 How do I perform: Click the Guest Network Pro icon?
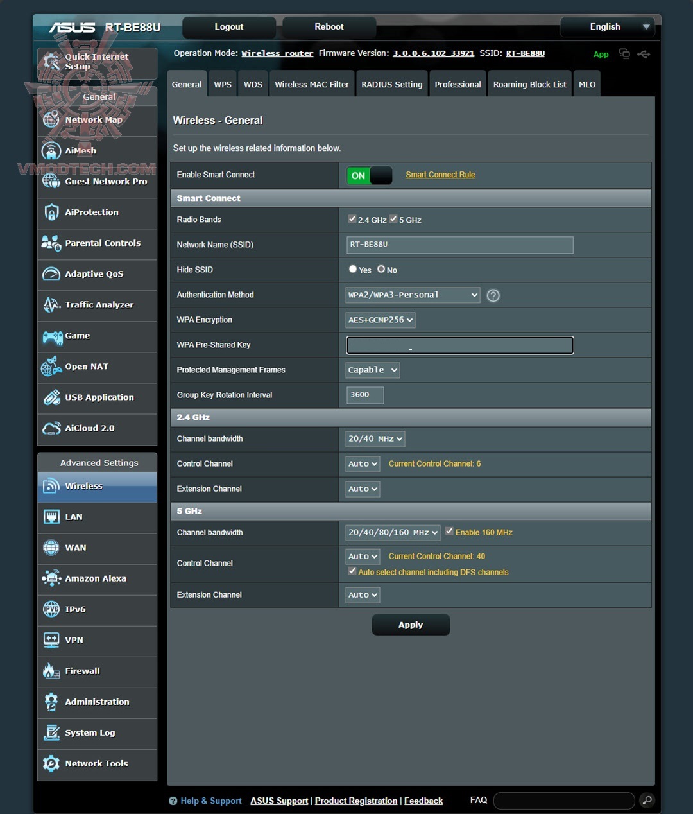pos(51,181)
